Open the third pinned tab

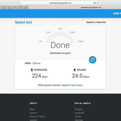coord(15,7)
